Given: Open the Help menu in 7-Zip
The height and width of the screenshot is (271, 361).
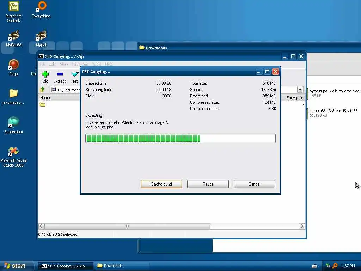Looking at the screenshot, I should coord(109,64).
